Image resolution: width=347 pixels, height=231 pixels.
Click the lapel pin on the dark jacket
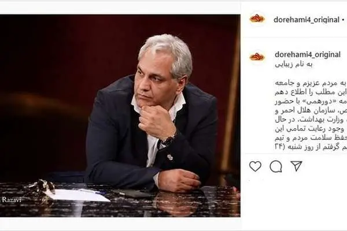169,157
